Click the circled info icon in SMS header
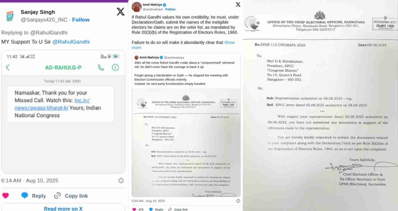Viewport: 398px width, 211px height. click(x=115, y=67)
